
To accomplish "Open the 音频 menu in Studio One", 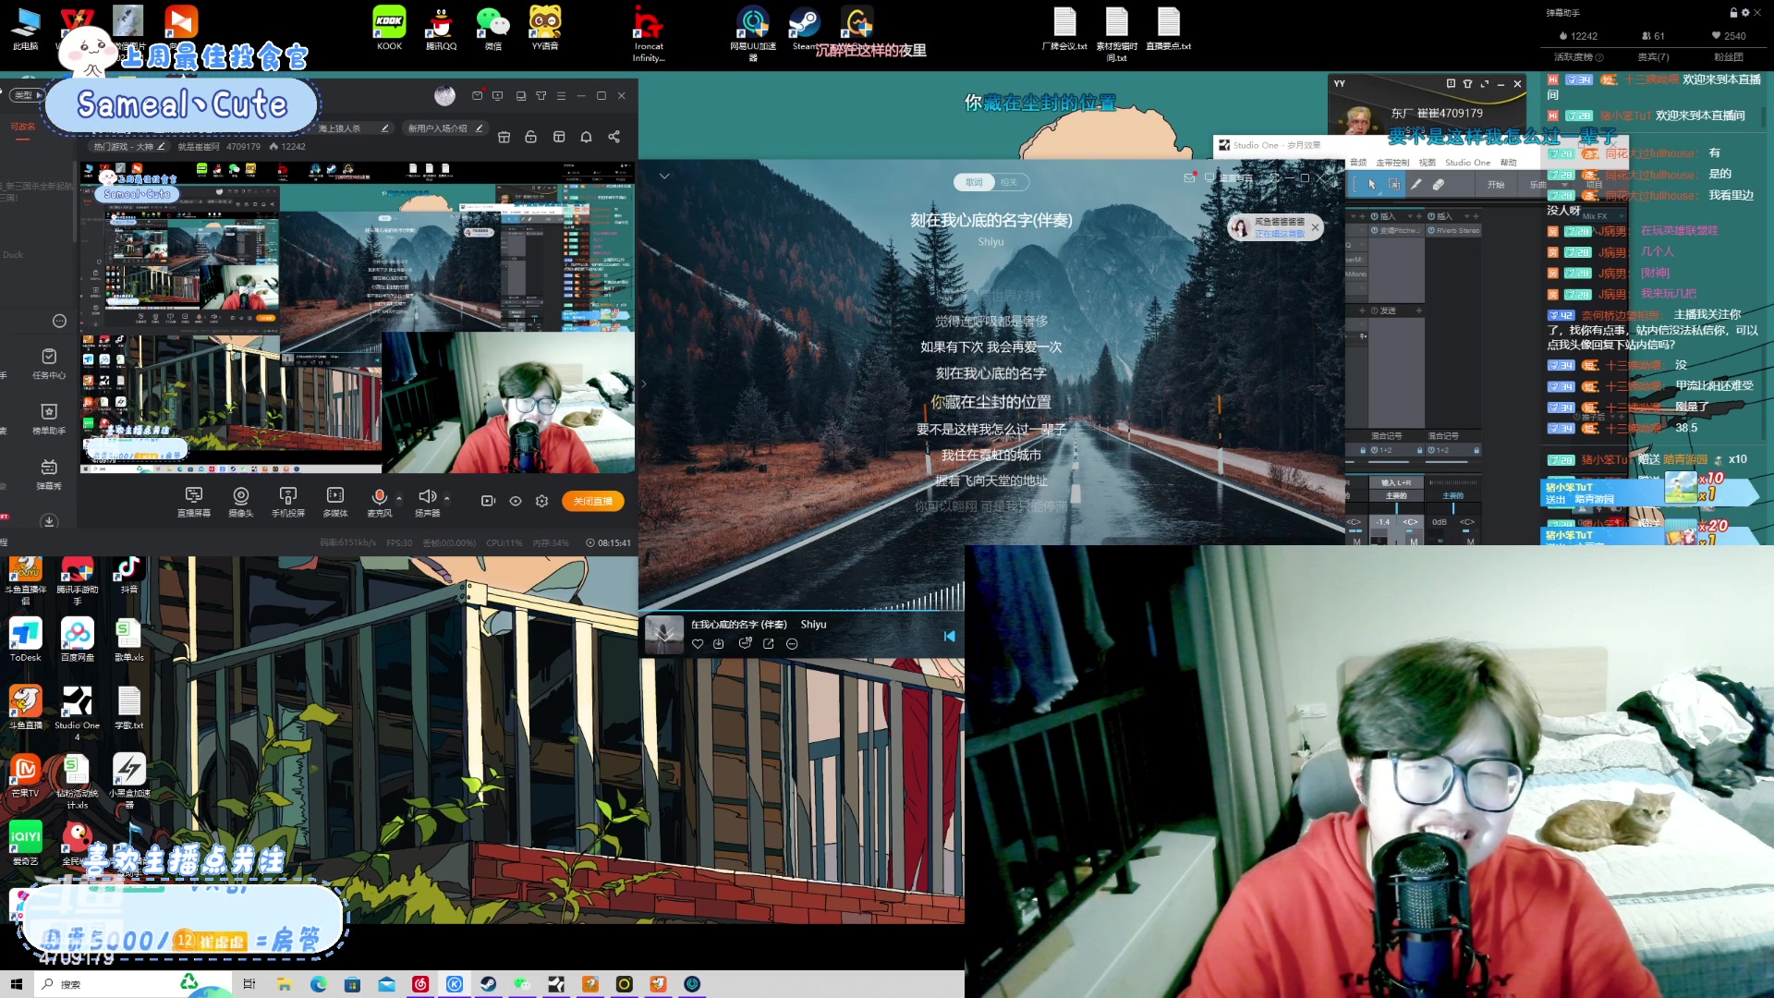I will [x=1358, y=163].
